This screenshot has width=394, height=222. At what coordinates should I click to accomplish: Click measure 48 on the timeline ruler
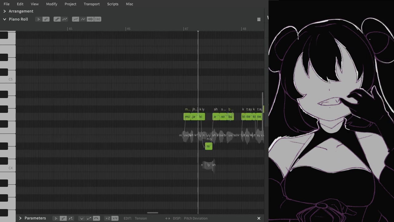click(244, 29)
